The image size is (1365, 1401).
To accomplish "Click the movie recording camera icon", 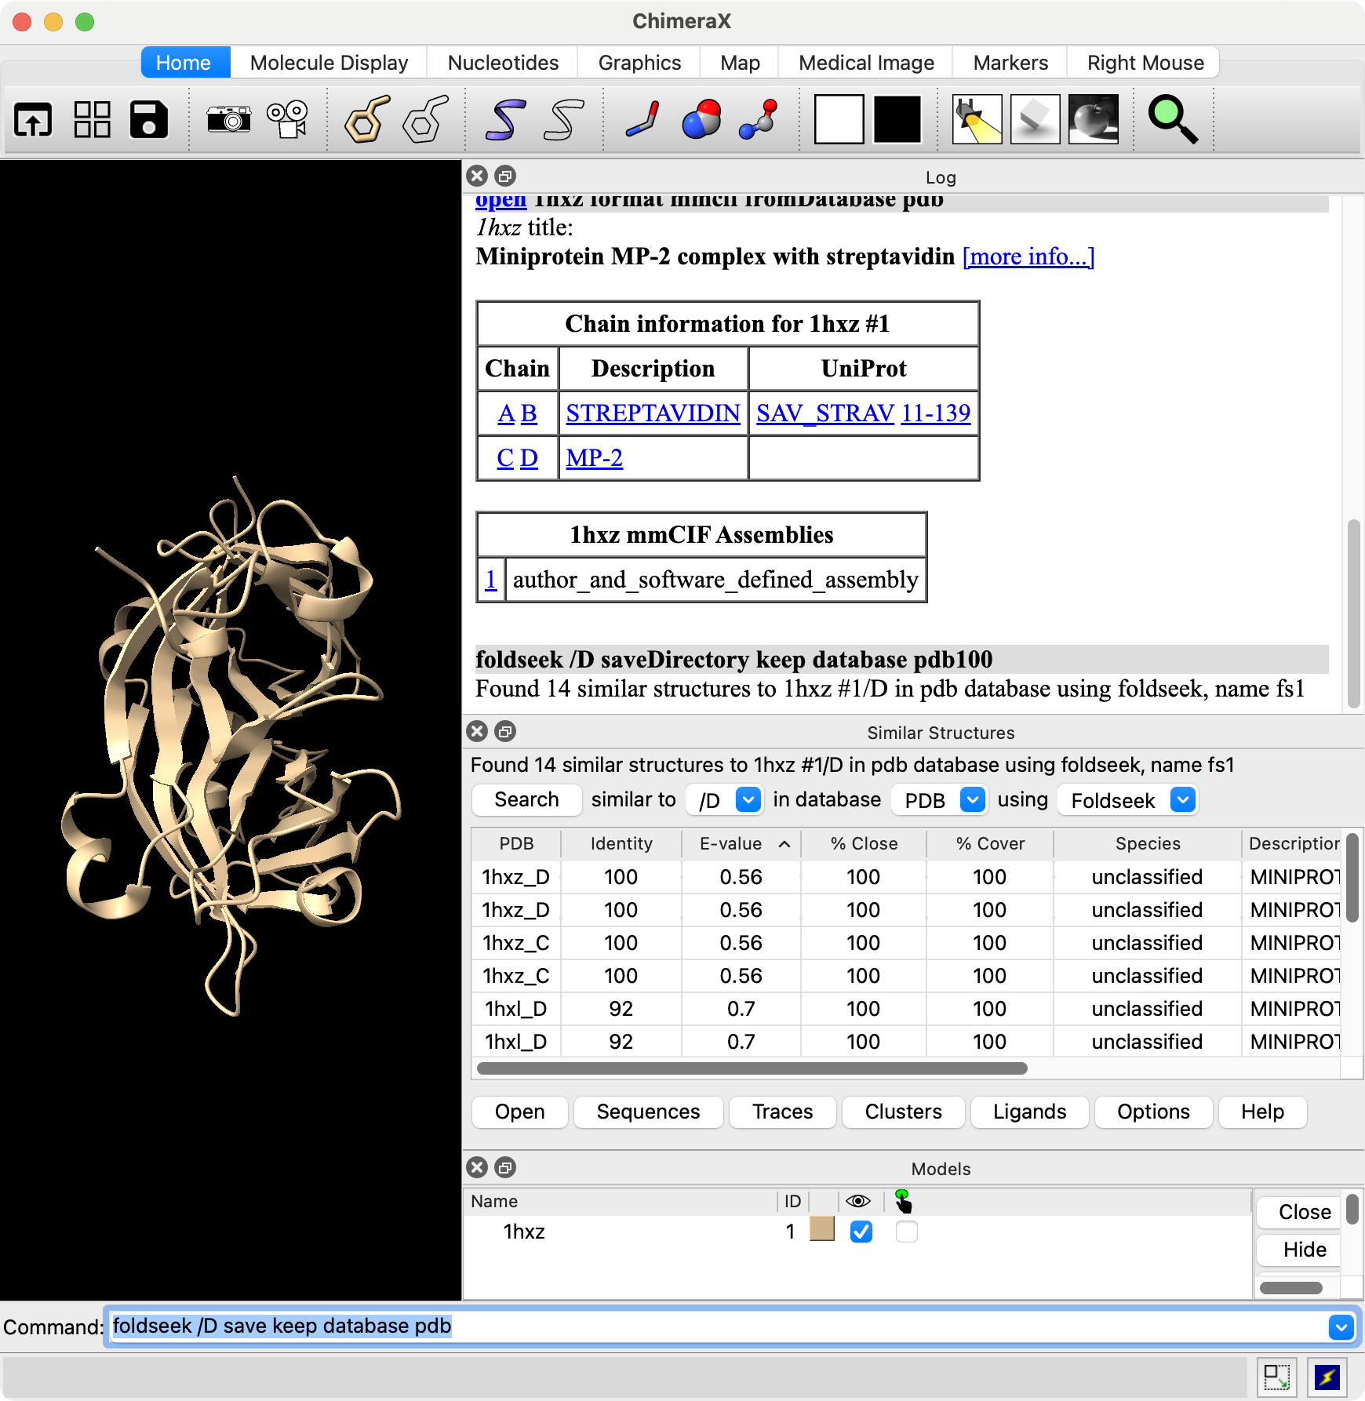I will 287,119.
